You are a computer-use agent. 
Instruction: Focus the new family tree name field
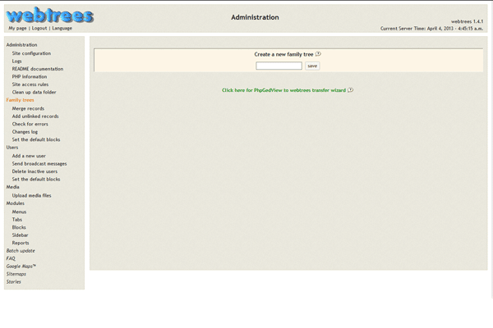(279, 66)
